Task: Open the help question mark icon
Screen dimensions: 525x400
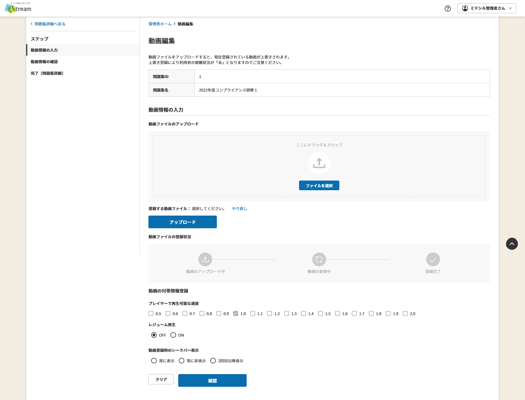Action: pos(448,9)
